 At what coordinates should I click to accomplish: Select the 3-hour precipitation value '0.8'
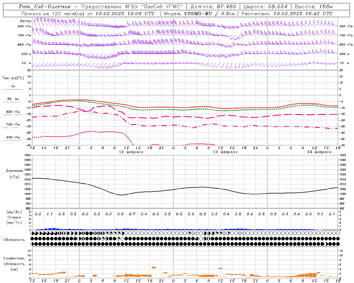238,214
